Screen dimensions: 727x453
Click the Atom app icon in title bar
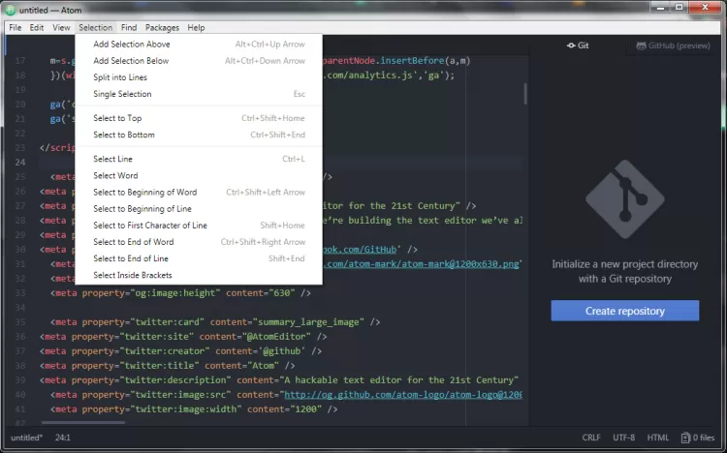[11, 10]
